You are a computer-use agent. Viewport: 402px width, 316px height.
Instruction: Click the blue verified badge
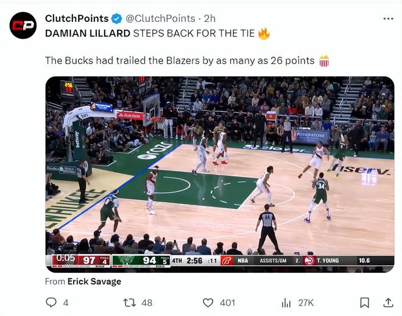[118, 19]
